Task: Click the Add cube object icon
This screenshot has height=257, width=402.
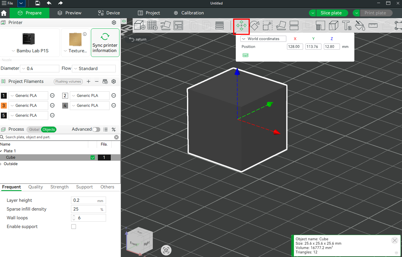Action: coord(140,26)
